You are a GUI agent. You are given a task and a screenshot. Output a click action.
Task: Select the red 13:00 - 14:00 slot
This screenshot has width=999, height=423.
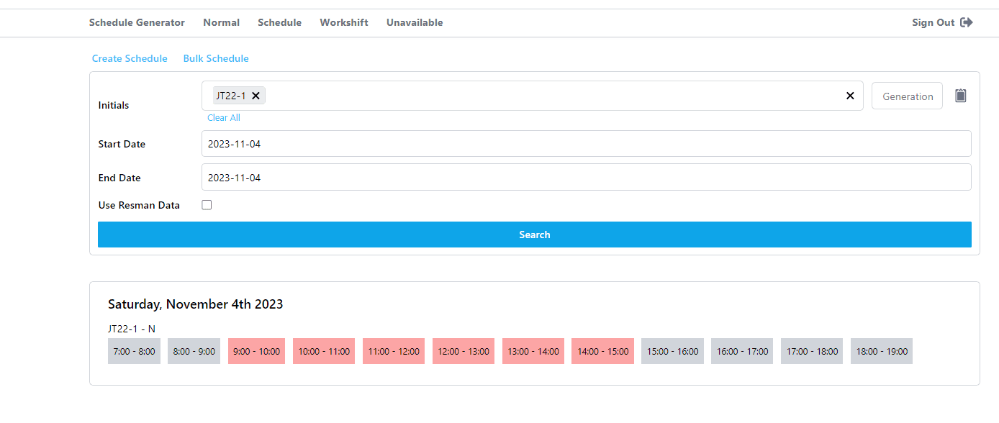(533, 351)
